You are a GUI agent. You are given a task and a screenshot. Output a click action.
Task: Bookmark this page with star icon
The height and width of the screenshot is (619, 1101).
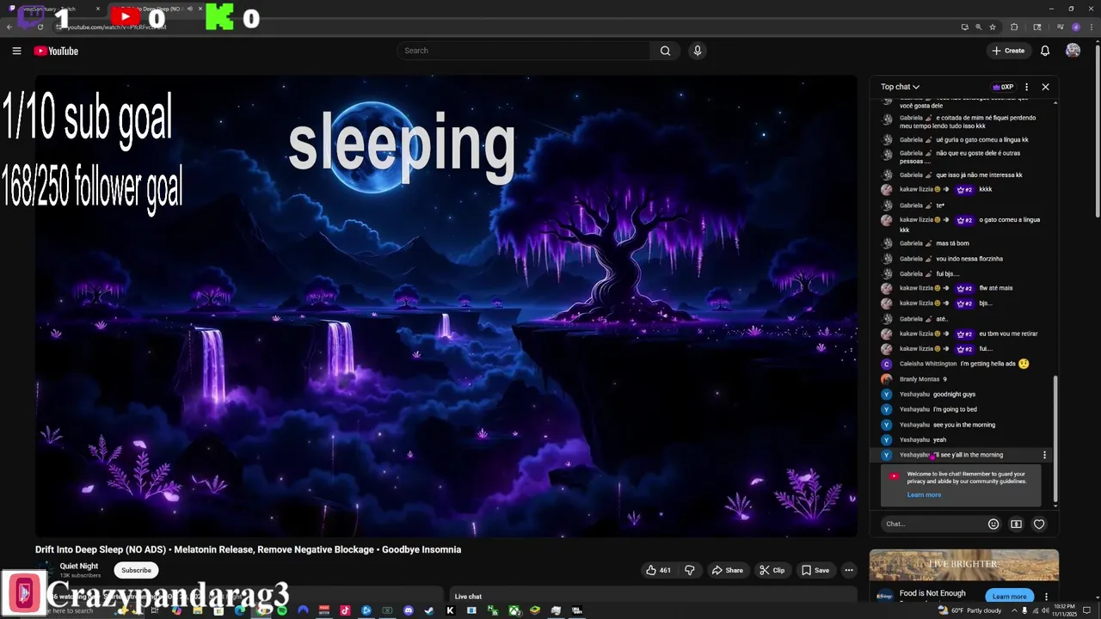(x=993, y=27)
